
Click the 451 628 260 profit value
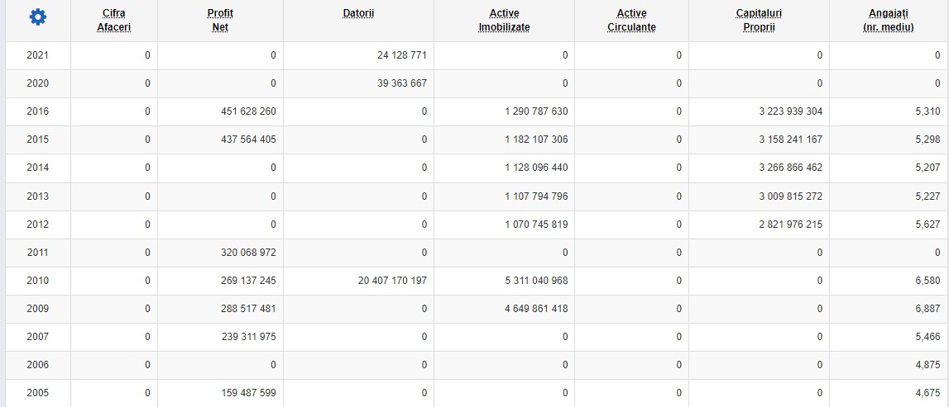coord(244,111)
